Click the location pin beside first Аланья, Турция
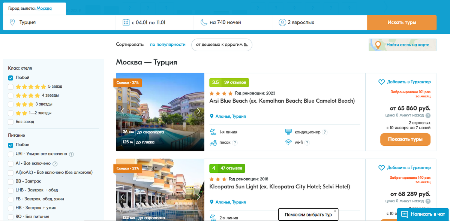Screen dimensions: 450x221 211,116
